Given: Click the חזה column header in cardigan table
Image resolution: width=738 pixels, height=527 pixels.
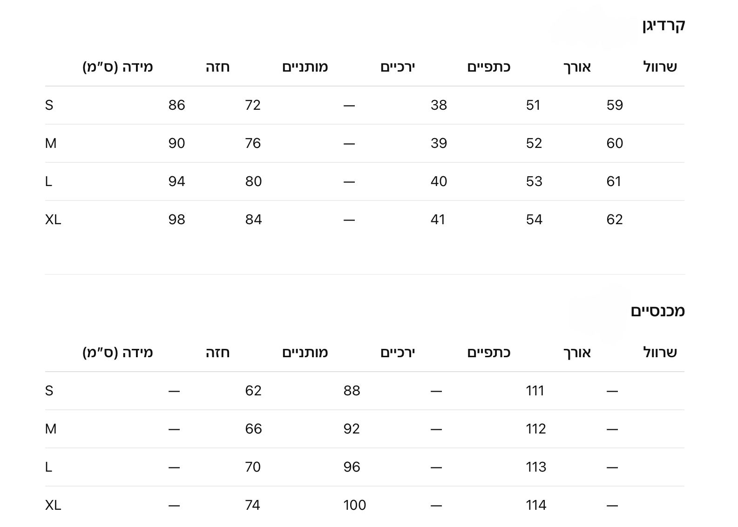Looking at the screenshot, I should click(217, 67).
